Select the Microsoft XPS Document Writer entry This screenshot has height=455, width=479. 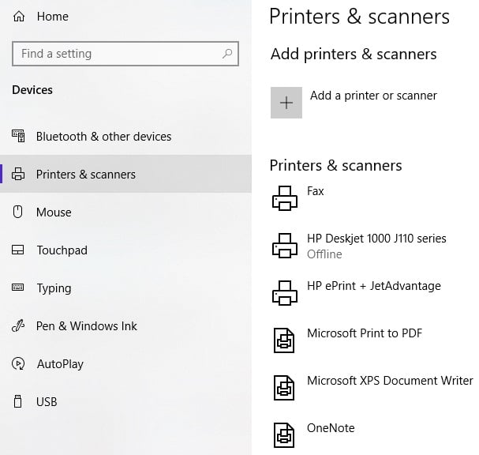click(389, 381)
